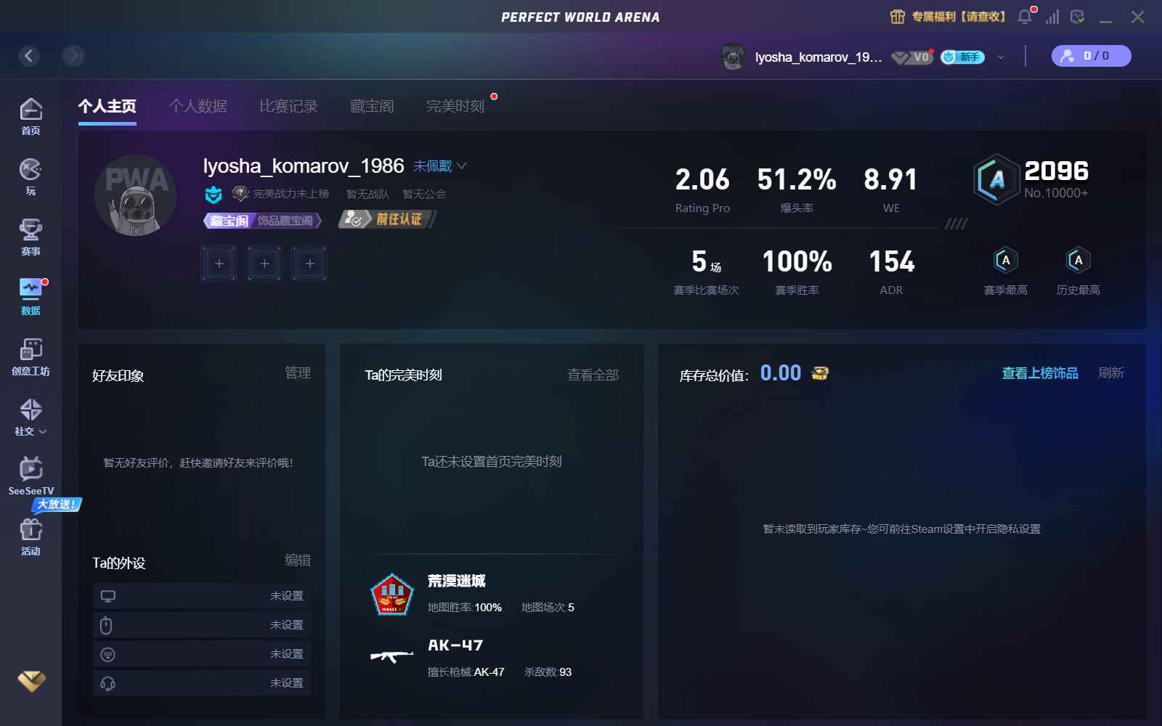Click the inventory value coin icon

[x=820, y=373]
